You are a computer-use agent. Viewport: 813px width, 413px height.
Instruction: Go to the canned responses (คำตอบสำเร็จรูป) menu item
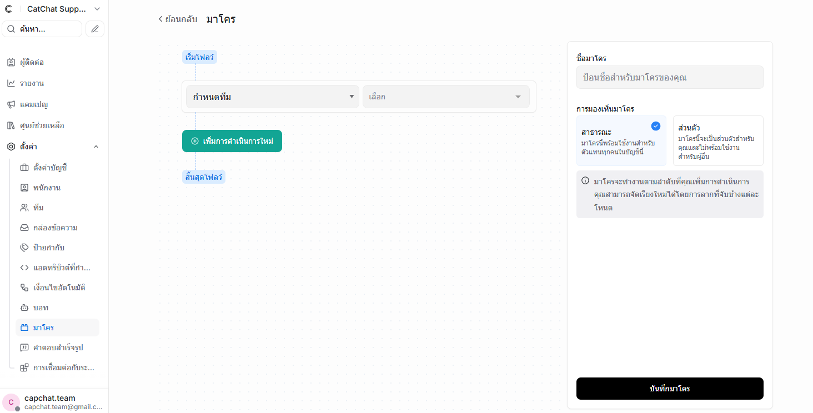(x=58, y=347)
